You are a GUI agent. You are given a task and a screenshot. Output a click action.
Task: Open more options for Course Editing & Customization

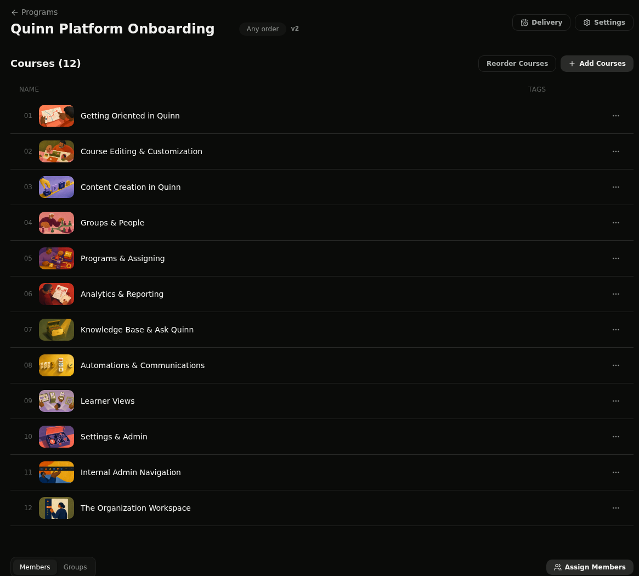[616, 151]
